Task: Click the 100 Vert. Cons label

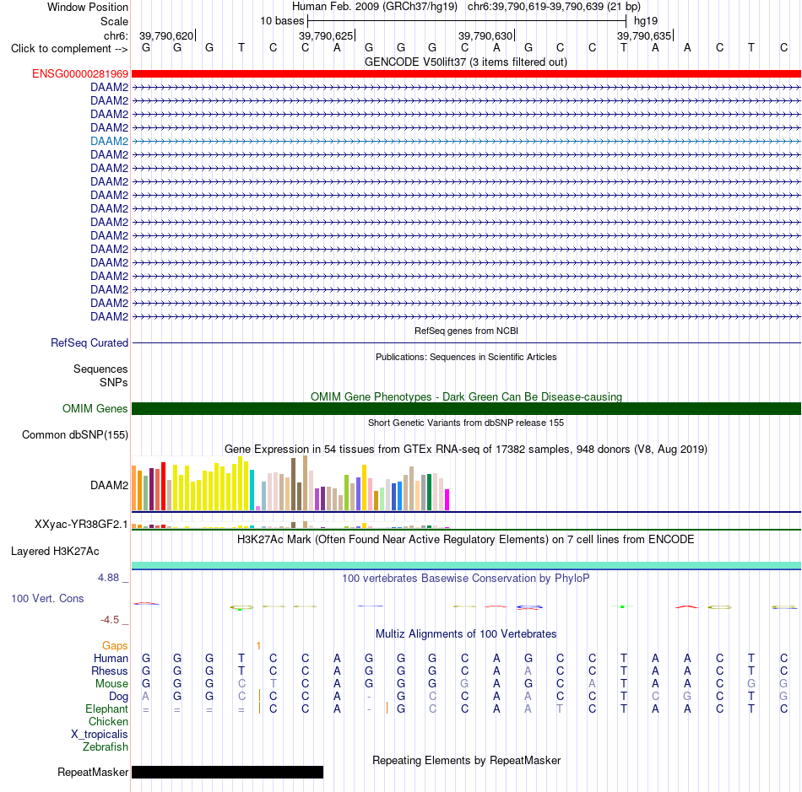Action: (x=47, y=598)
